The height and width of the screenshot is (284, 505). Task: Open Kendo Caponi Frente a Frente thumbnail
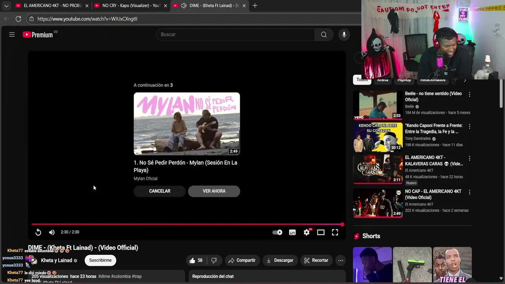(378, 137)
